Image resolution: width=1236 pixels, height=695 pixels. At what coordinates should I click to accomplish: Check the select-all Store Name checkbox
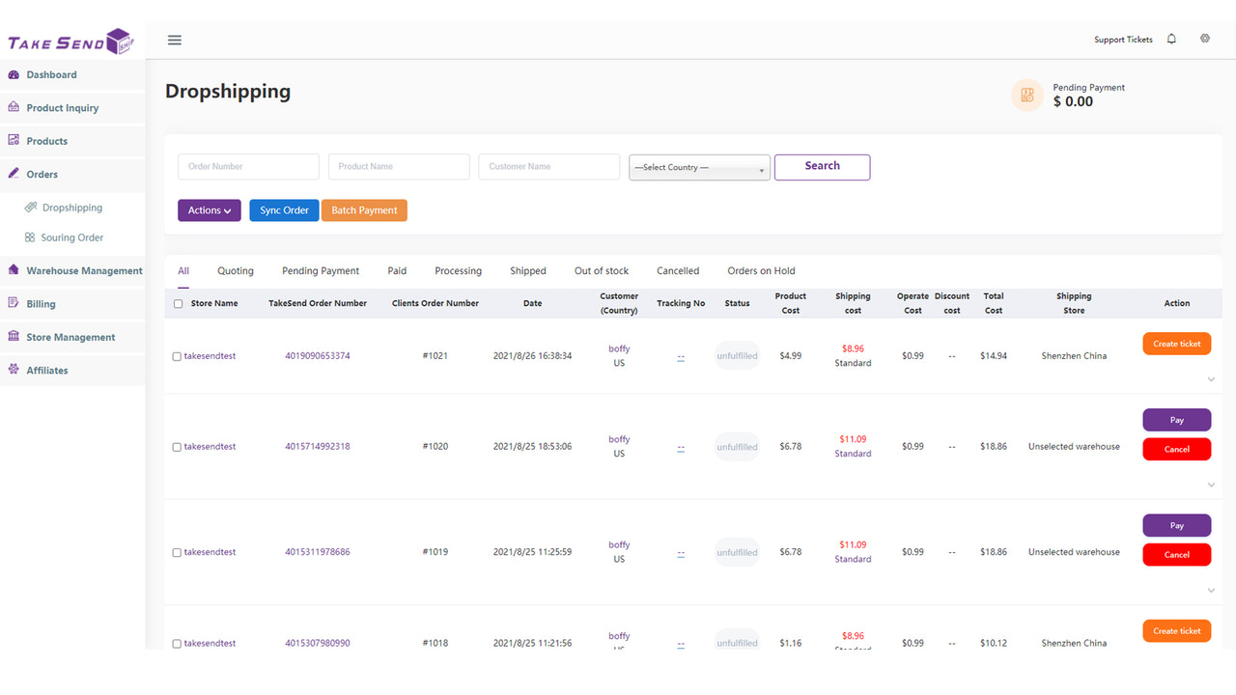178,303
